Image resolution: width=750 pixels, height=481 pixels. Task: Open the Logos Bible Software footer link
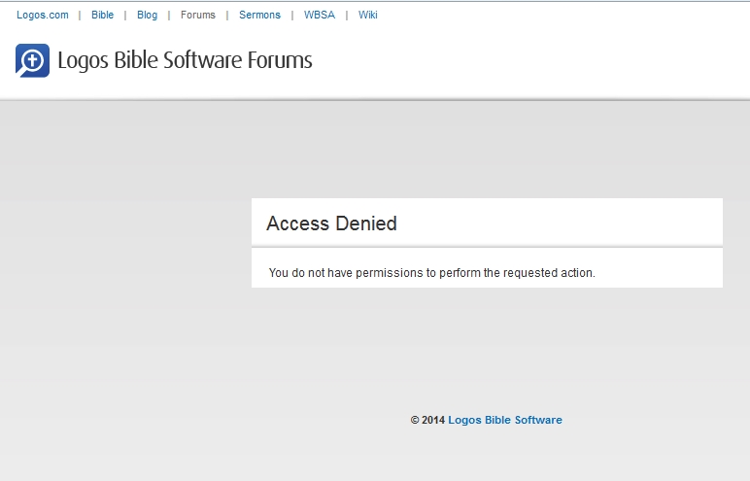[x=505, y=420]
